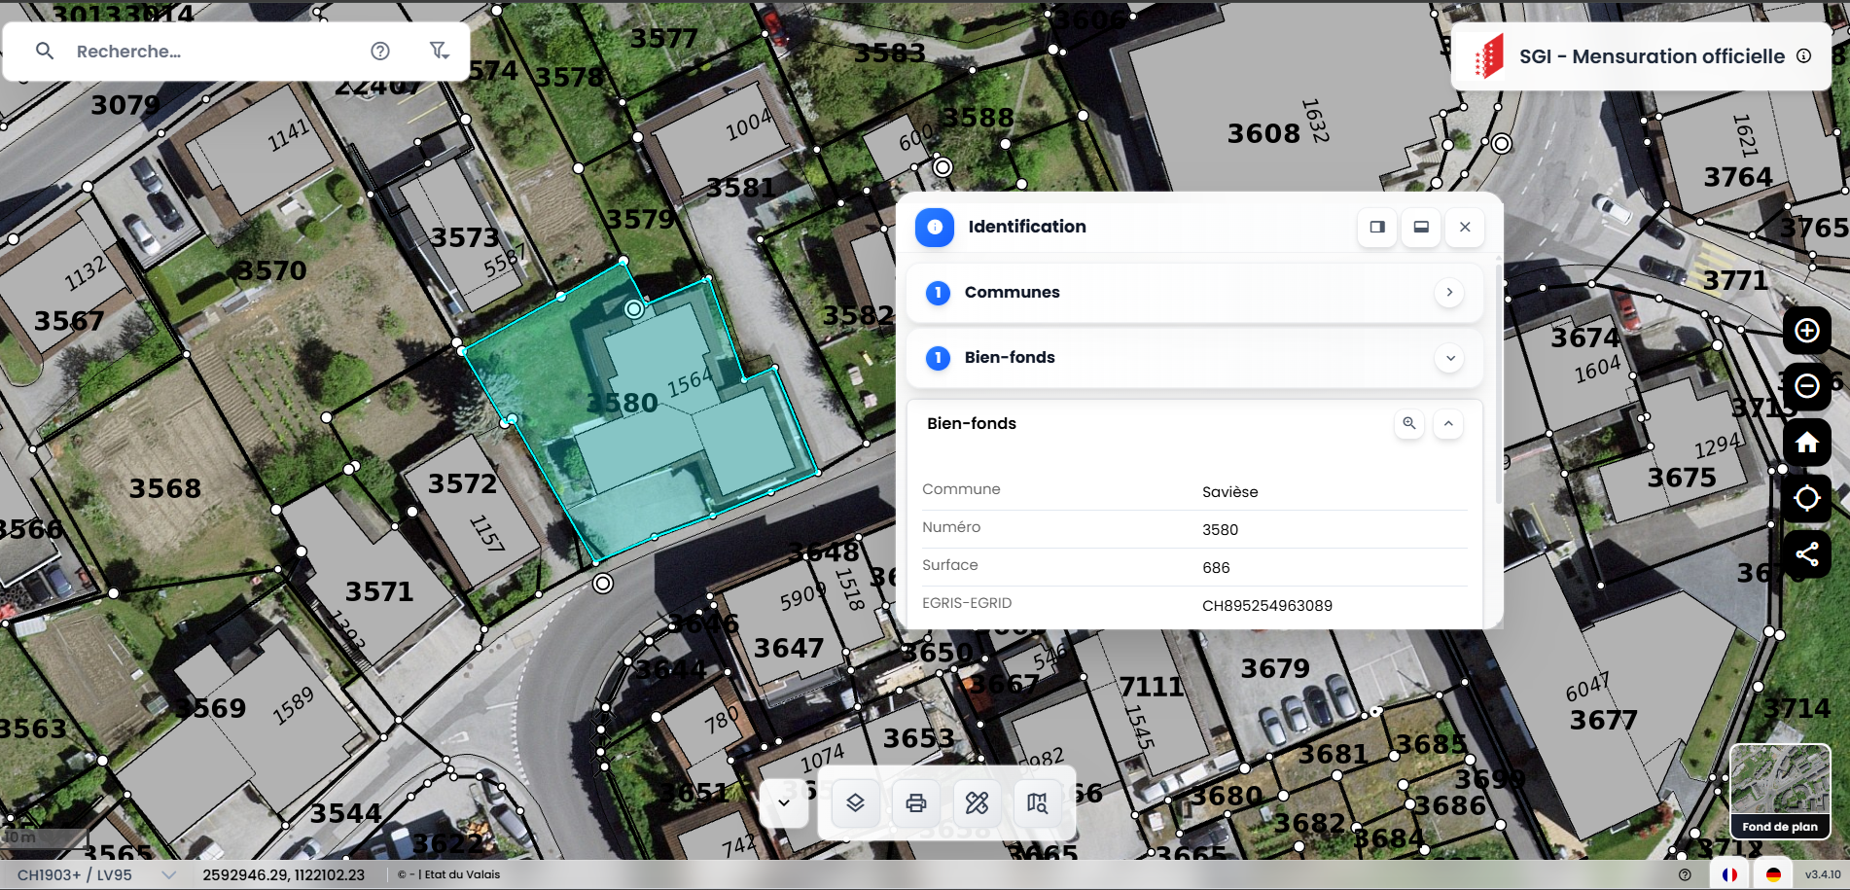The height and width of the screenshot is (890, 1850).
Task: Open the draw and measure tools
Action: [977, 802]
